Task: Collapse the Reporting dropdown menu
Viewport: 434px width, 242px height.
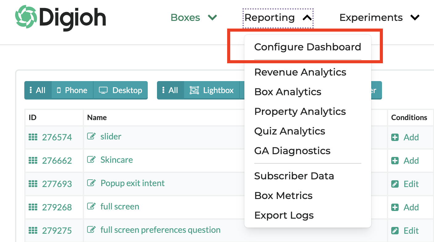Action: pos(278,18)
